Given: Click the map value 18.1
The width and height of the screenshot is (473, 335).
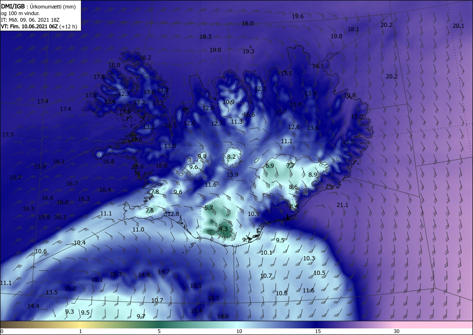Looking at the screenshot, I should [x=353, y=29].
